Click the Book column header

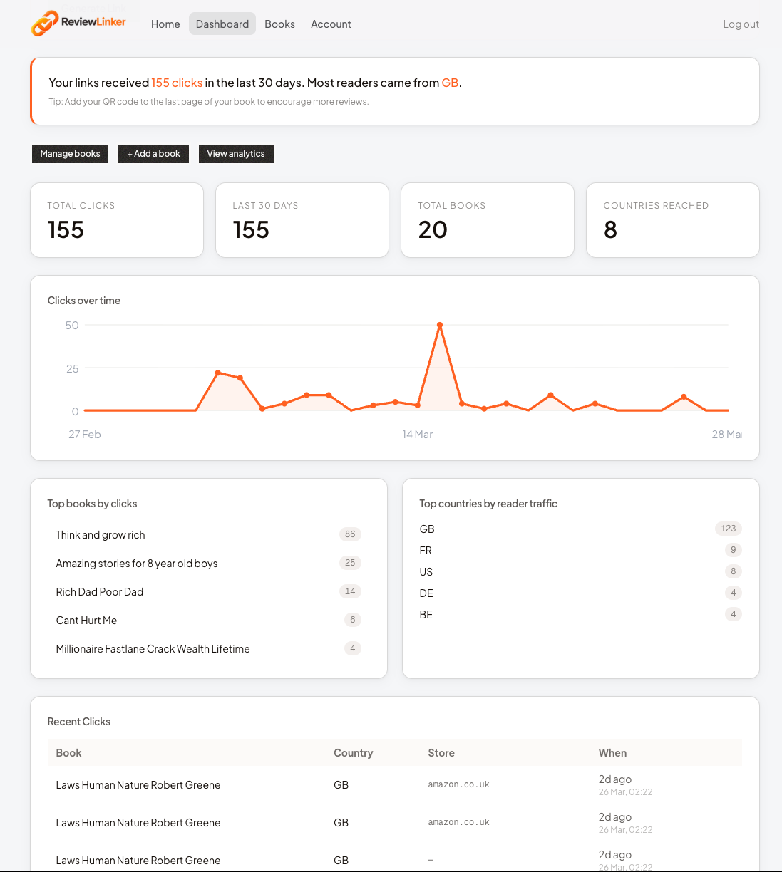[x=68, y=753]
